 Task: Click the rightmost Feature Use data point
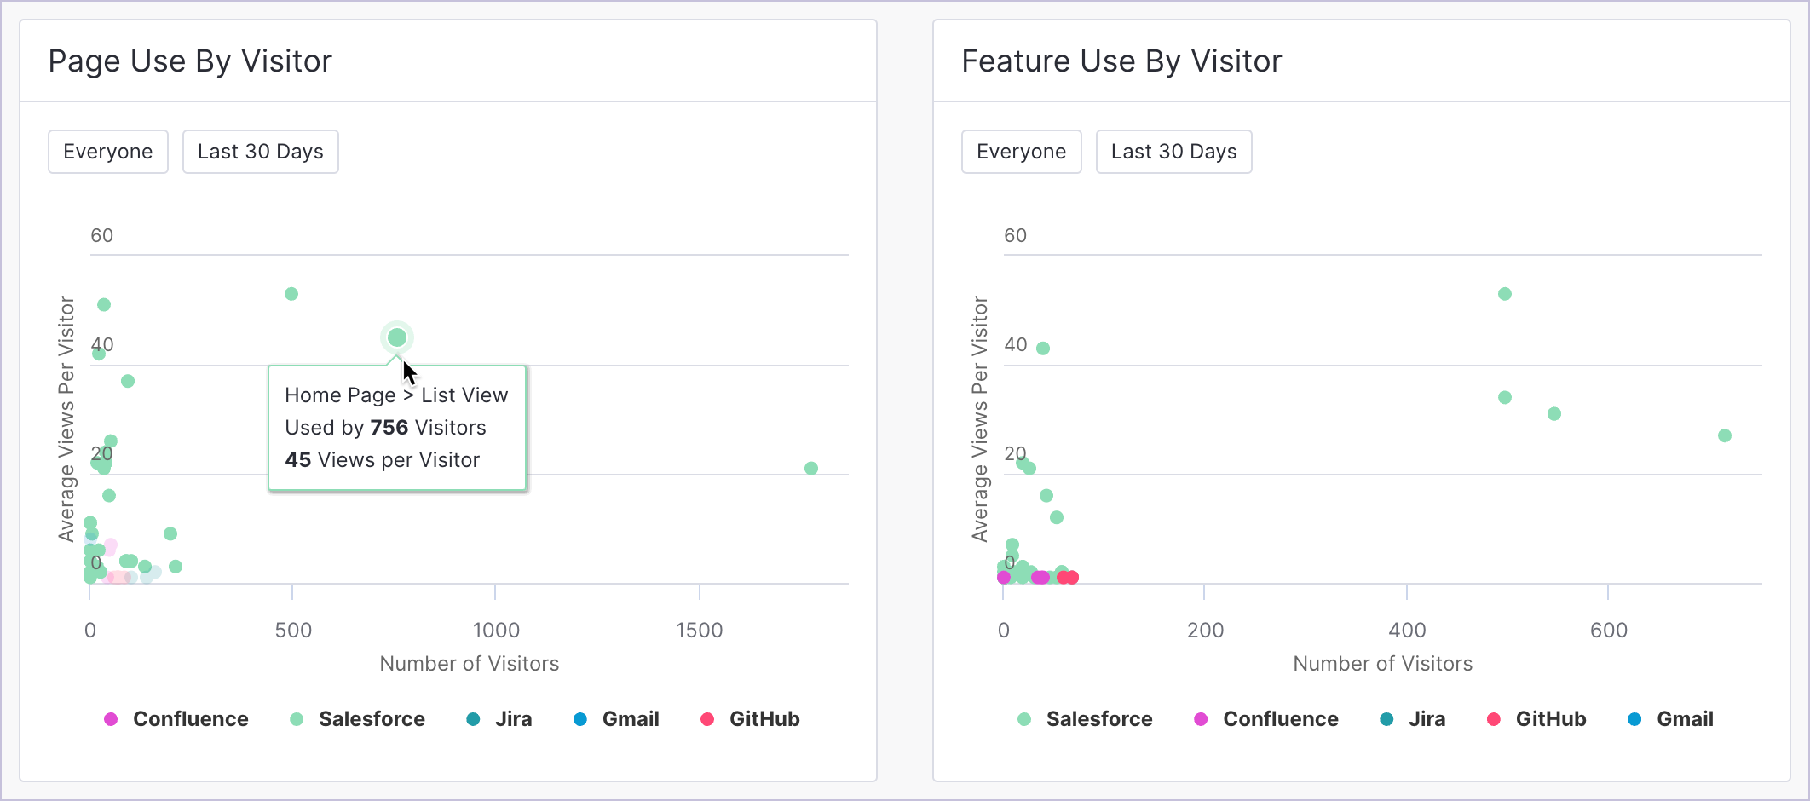(x=1725, y=435)
